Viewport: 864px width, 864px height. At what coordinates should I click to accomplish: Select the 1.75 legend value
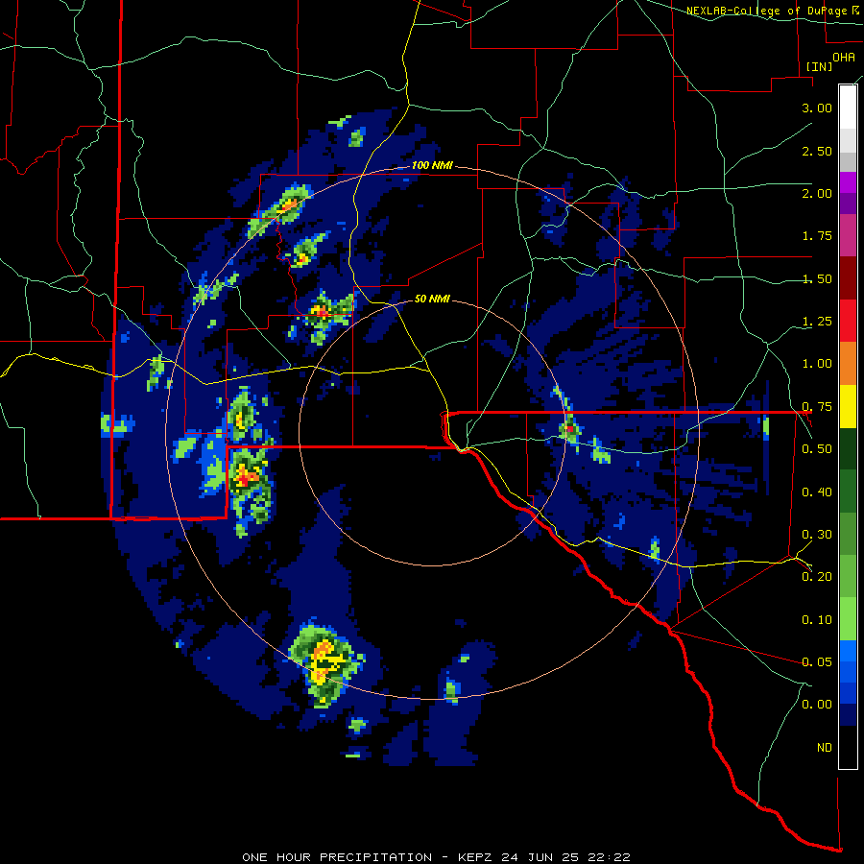pos(817,236)
